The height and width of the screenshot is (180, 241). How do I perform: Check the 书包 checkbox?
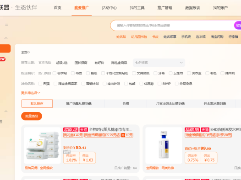(x=207, y=73)
